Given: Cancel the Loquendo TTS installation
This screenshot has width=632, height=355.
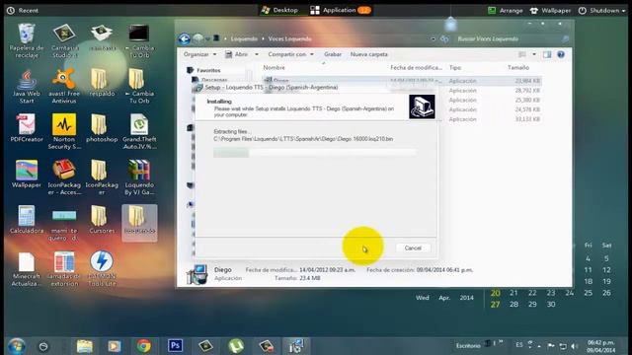Looking at the screenshot, I should pos(413,248).
